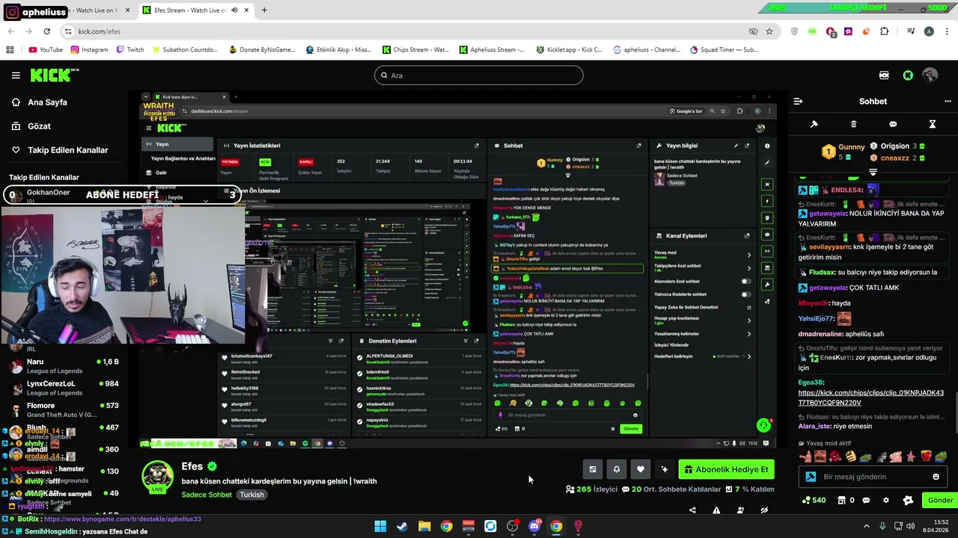Type in the Bir mesaj gönderin field
958x538 pixels.
coord(874,477)
